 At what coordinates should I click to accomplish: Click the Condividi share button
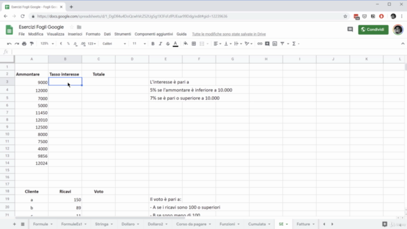coord(373,30)
